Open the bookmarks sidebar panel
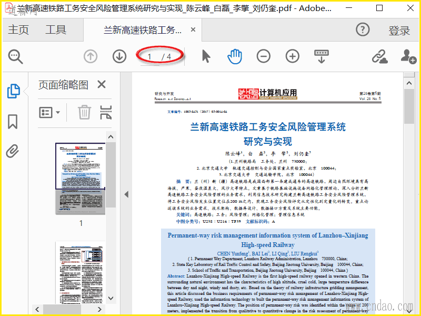 [13, 122]
